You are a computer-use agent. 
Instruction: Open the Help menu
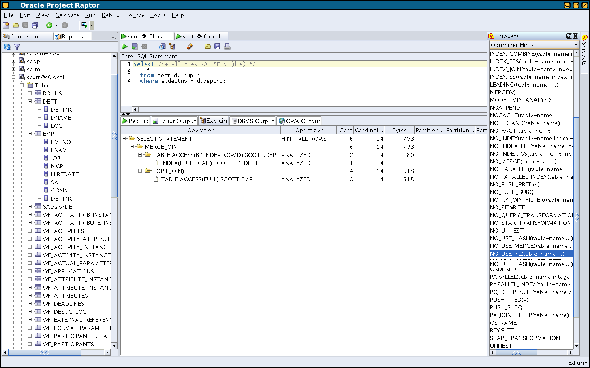pos(177,15)
